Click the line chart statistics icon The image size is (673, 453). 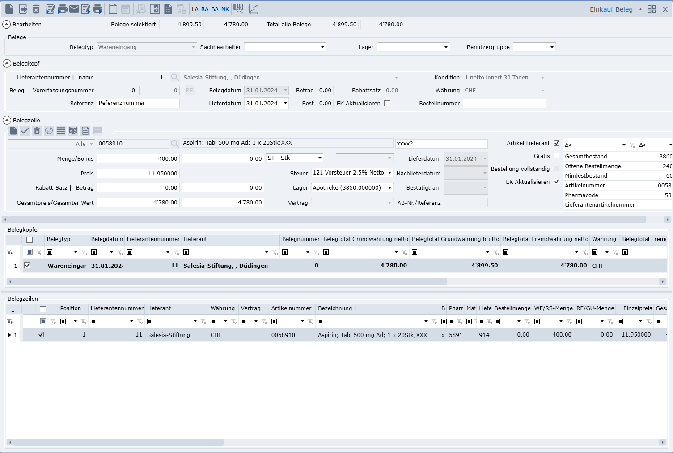(x=253, y=9)
